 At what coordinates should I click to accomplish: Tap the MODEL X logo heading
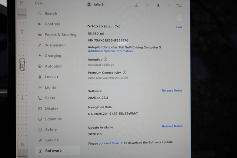coord(104,26)
